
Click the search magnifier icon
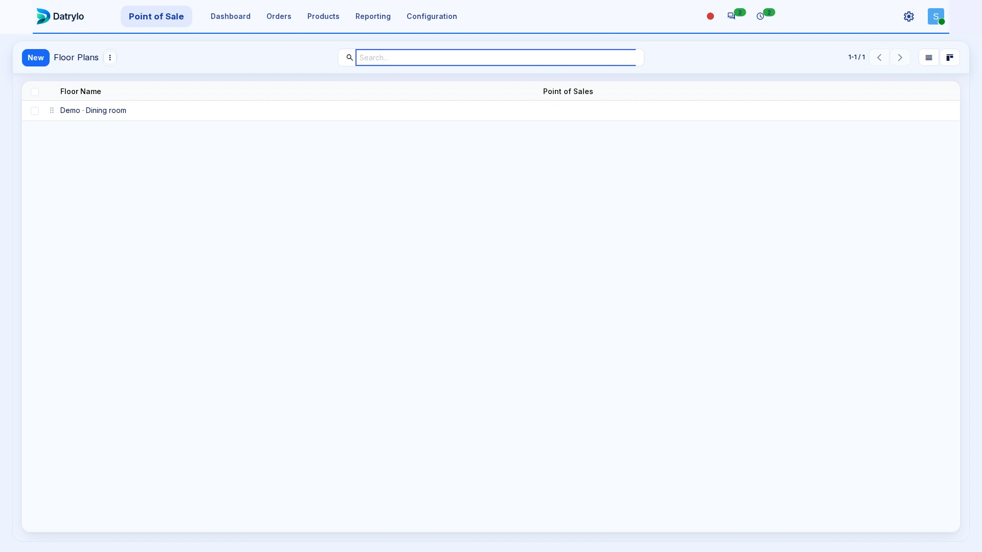coord(350,58)
